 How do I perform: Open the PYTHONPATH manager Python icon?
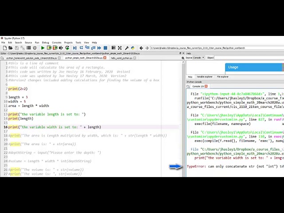pyautogui.click(x=133, y=48)
